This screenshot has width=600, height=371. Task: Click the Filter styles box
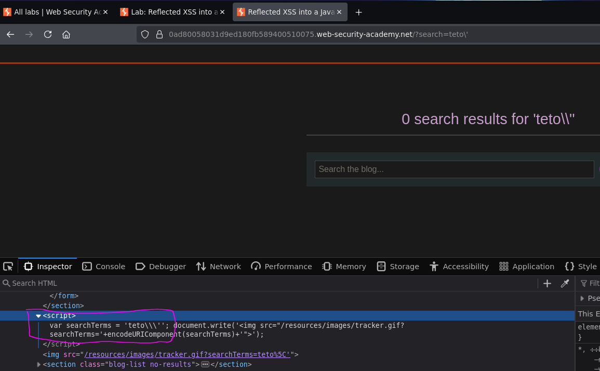tap(589, 283)
